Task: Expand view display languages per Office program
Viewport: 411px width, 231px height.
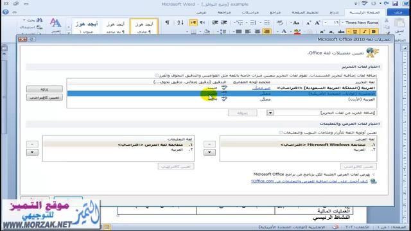Action: pos(374,174)
